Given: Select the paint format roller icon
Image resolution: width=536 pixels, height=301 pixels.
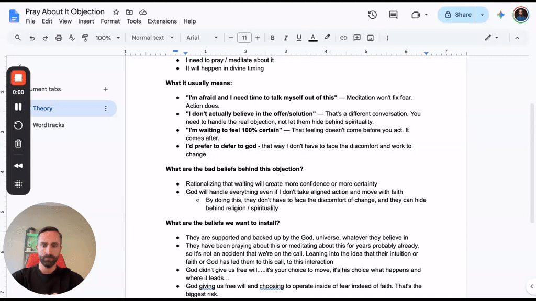Looking at the screenshot, I should (85, 38).
